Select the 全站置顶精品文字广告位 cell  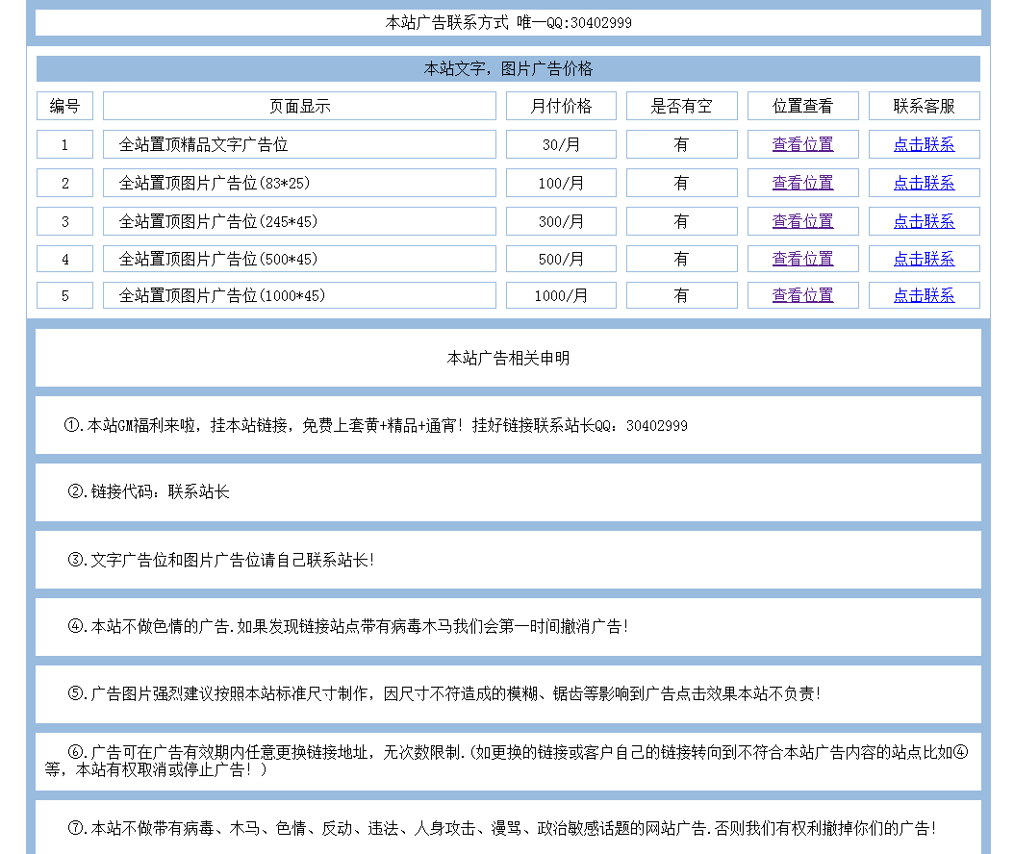pos(299,144)
